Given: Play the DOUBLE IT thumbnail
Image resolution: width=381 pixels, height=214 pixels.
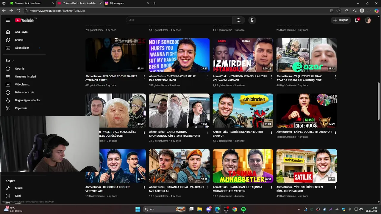Looking at the screenshot, I should click(x=307, y=111).
